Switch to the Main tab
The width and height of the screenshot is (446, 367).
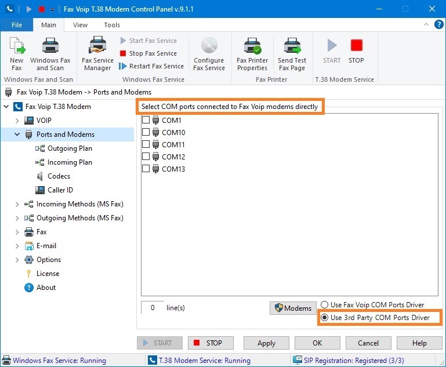[49, 25]
